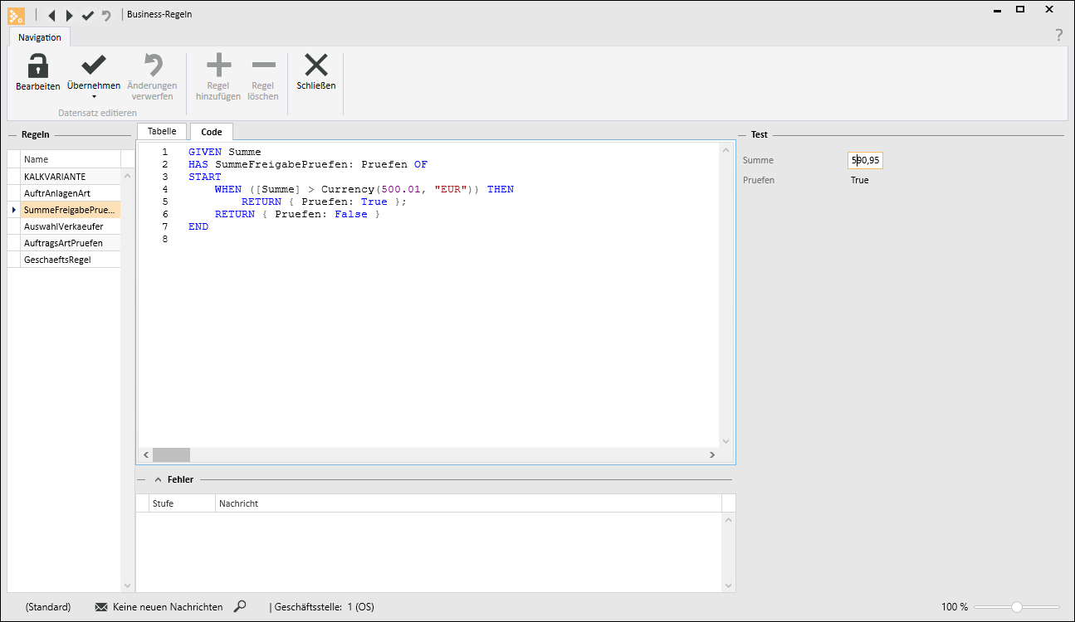Select rule AuftrAnlagenArt
The height and width of the screenshot is (622, 1075).
tap(71, 193)
